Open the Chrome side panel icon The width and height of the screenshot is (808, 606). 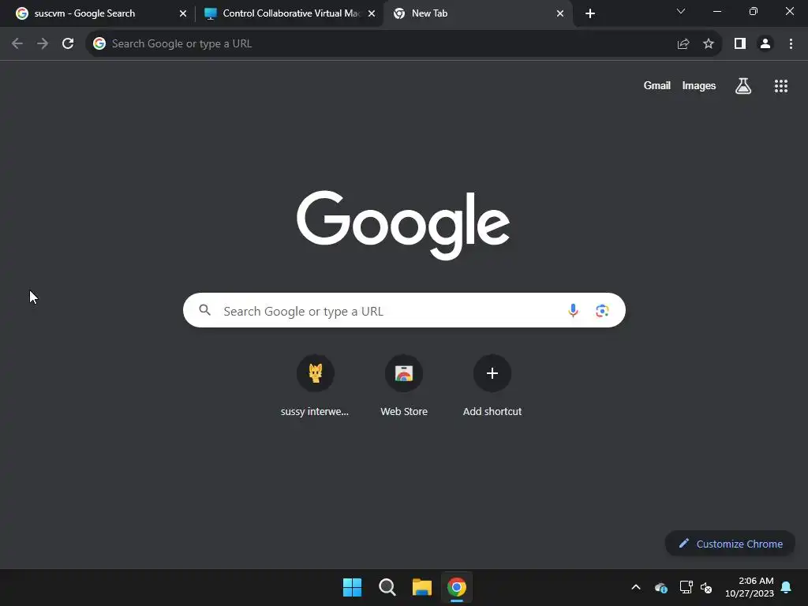click(x=740, y=44)
